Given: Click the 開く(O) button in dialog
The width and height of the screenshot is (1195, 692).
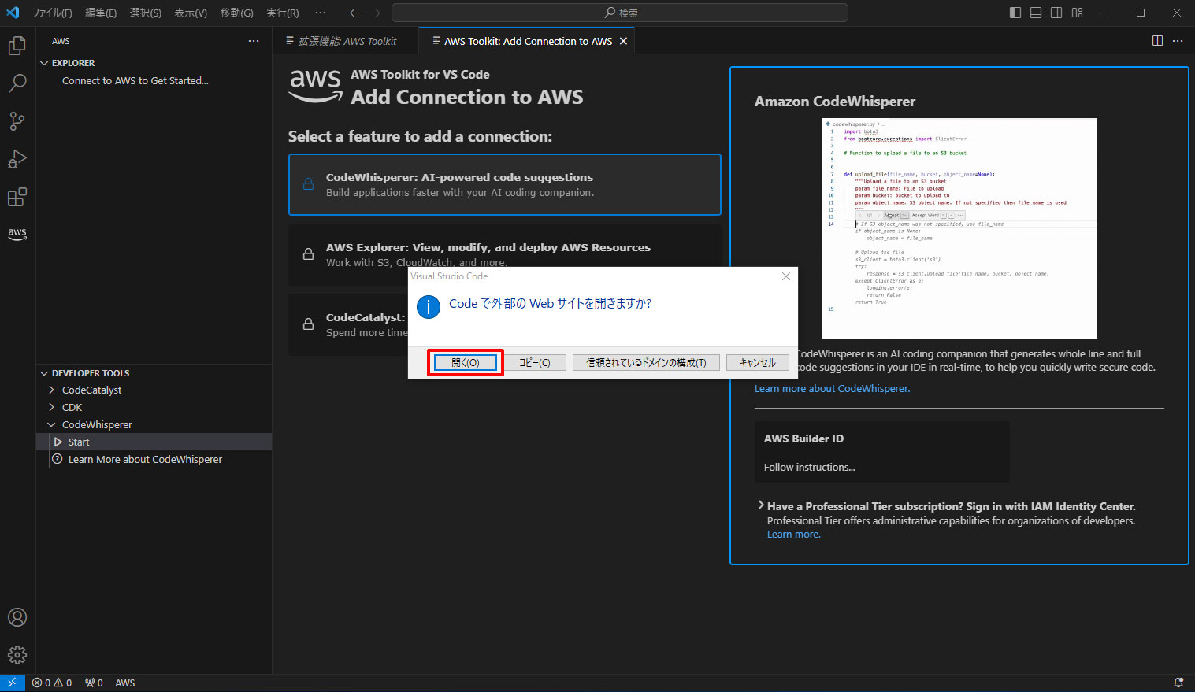Looking at the screenshot, I should coord(466,362).
